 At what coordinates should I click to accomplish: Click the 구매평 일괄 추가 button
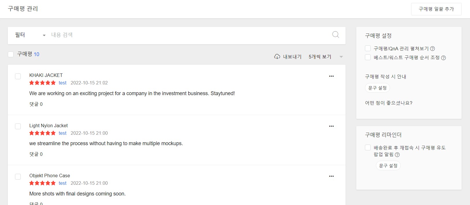(436, 9)
